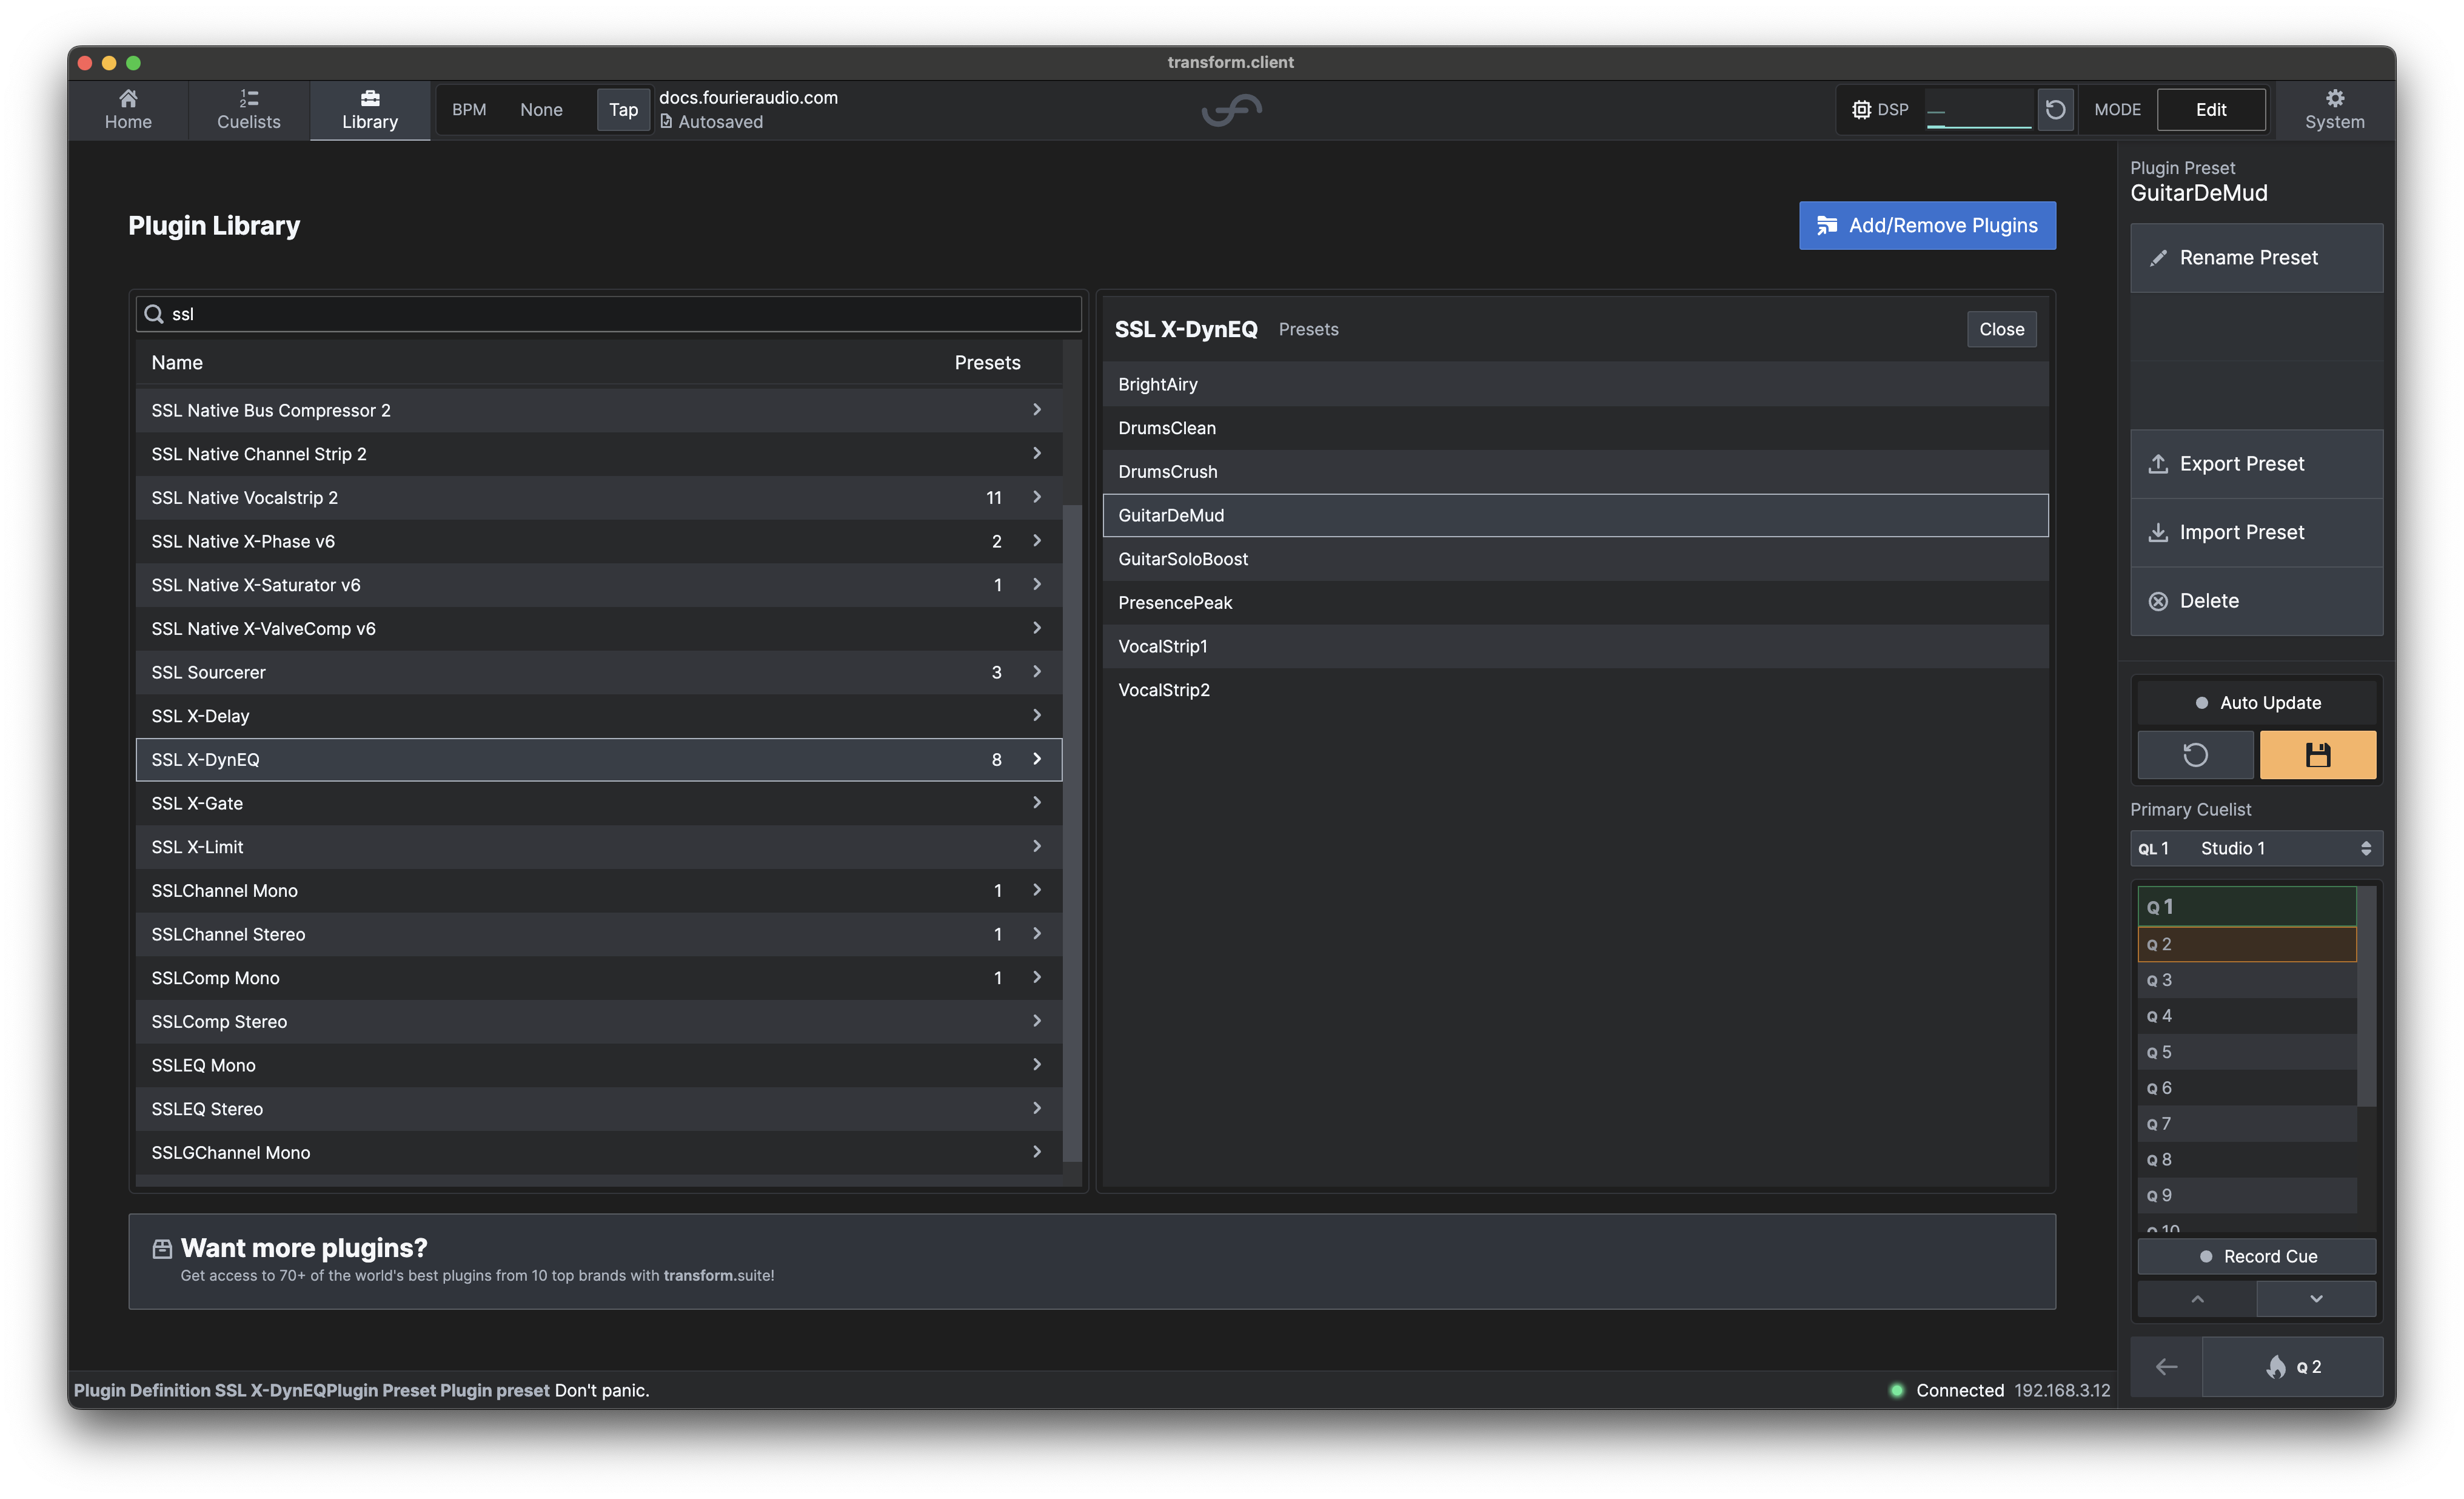
Task: Click Import Preset
Action: click(2256, 533)
